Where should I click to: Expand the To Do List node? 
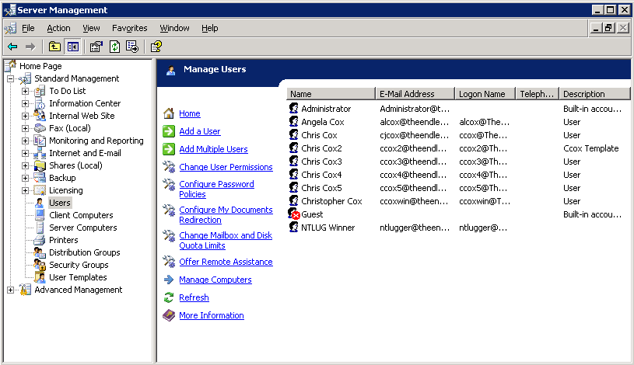(25, 92)
